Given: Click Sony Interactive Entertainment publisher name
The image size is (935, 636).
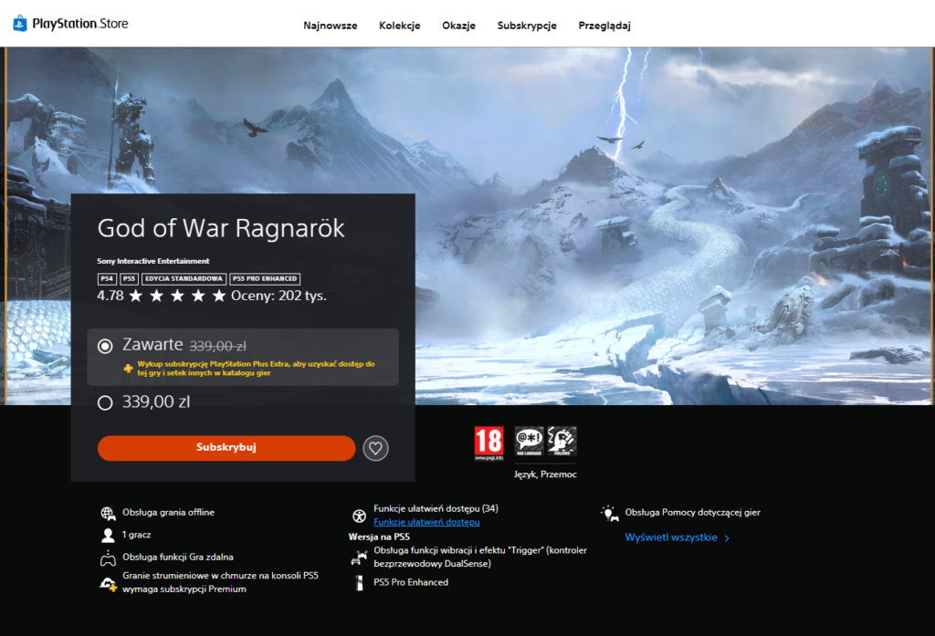Looking at the screenshot, I should tap(153, 261).
